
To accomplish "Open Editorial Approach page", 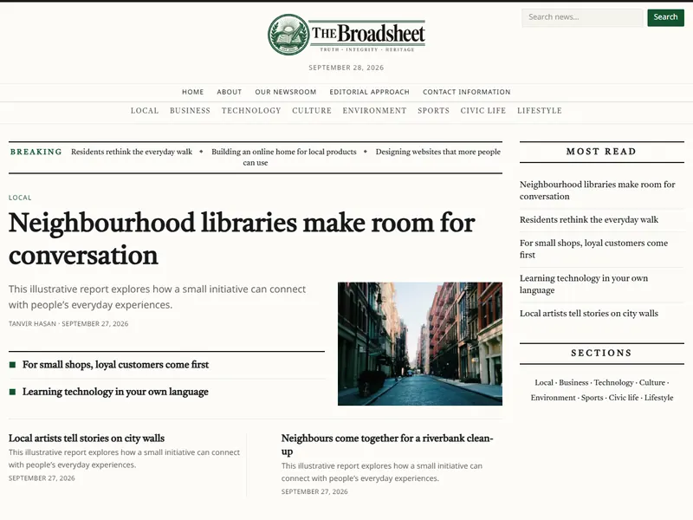I will (x=370, y=92).
